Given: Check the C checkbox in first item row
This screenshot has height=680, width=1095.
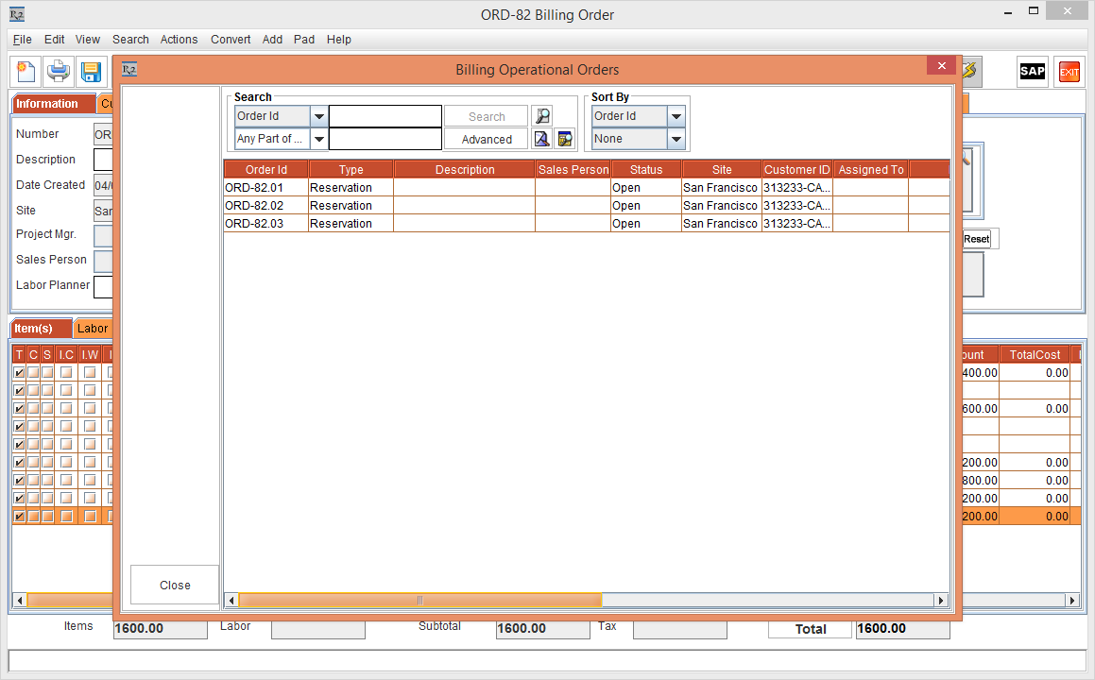Looking at the screenshot, I should 33,373.
